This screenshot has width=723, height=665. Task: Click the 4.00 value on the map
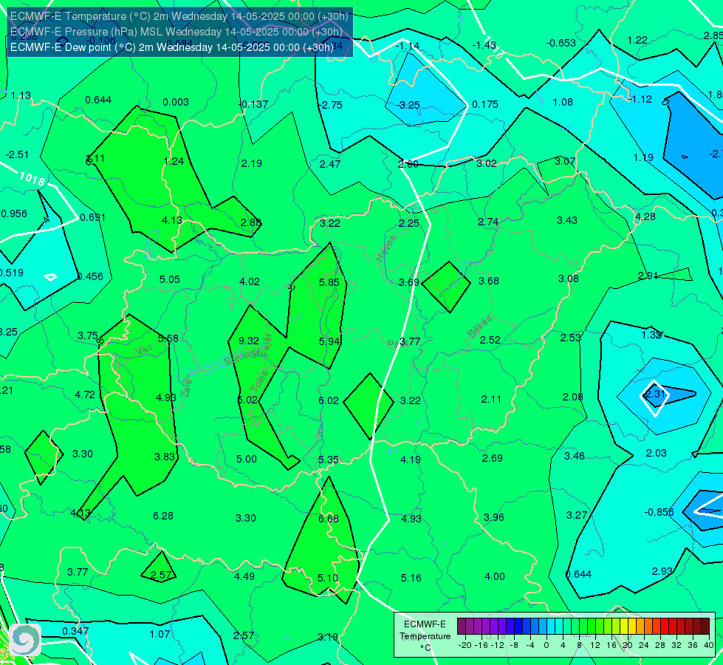click(x=494, y=576)
